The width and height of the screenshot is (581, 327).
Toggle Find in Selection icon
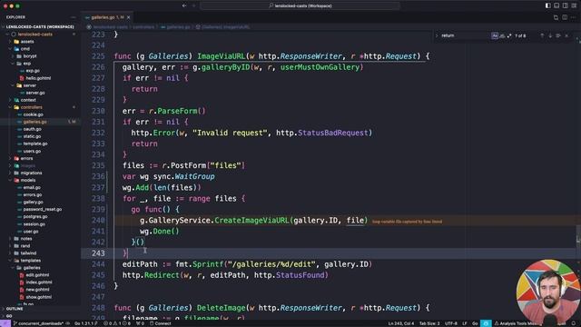tap(558, 35)
